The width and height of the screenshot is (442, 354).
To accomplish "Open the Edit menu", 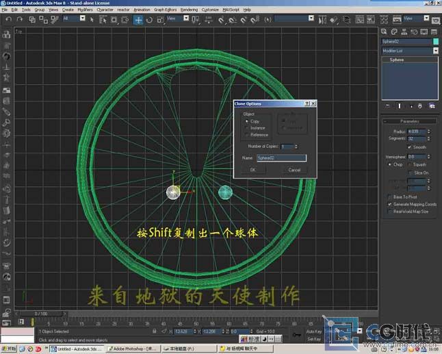I will point(14,10).
